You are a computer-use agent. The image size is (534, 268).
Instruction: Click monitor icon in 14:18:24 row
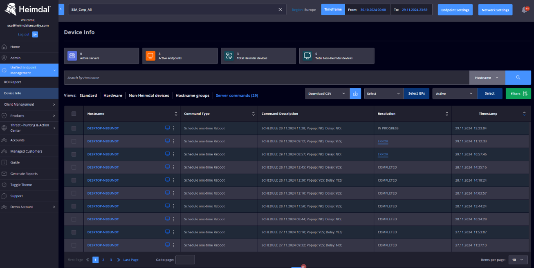(167, 180)
